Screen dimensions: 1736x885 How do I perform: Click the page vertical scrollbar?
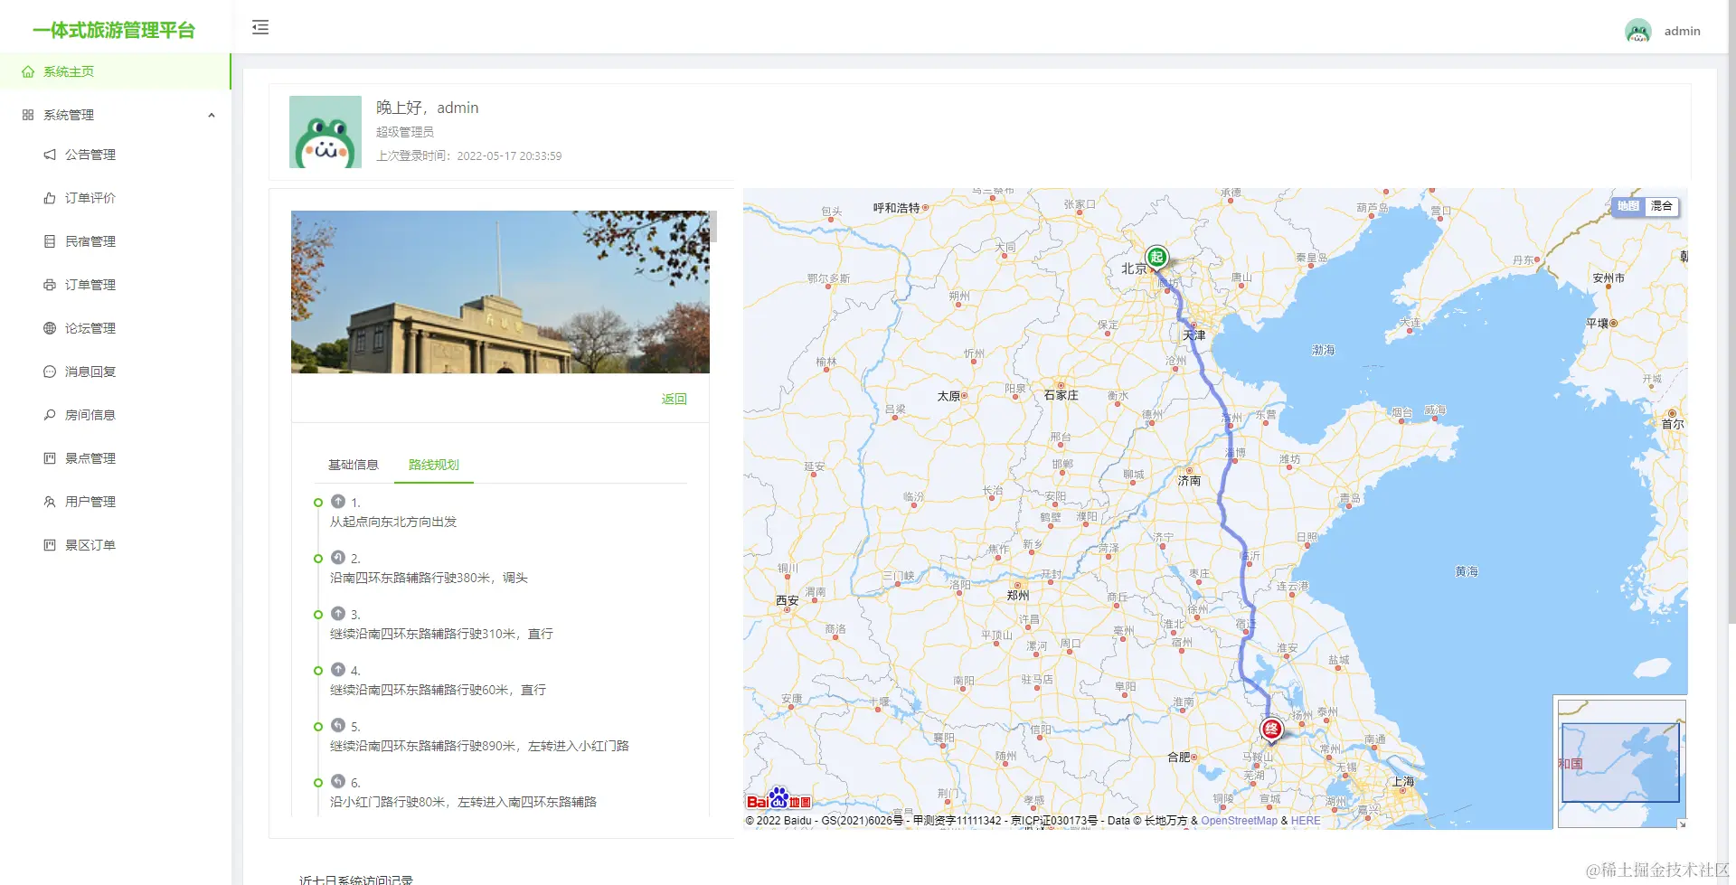(1731, 312)
